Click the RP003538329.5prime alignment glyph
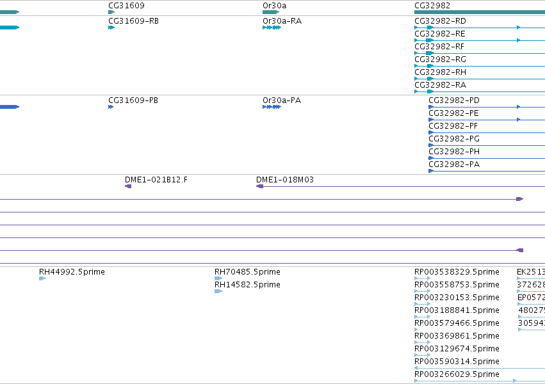 click(422, 278)
